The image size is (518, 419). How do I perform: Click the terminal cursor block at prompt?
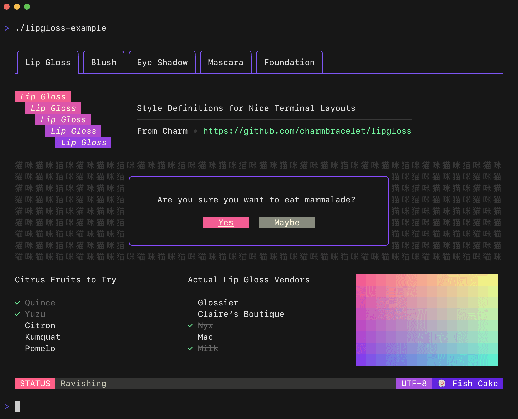[17, 406]
